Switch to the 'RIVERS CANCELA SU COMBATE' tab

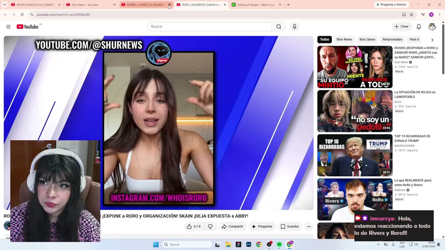tap(35, 5)
